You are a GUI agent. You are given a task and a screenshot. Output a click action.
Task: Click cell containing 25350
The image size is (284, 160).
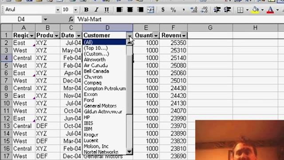[174, 43]
